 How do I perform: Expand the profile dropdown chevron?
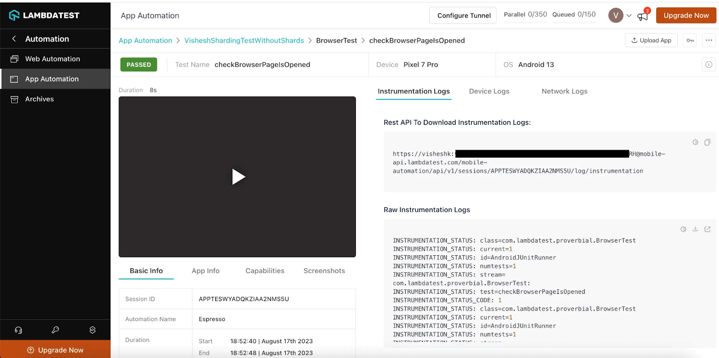(629, 16)
